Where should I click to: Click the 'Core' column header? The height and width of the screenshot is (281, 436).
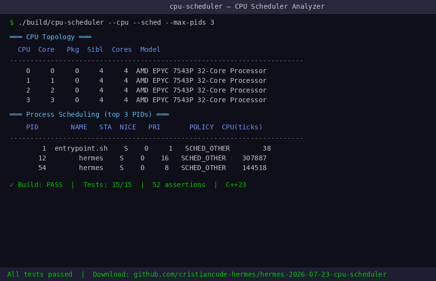click(x=46, y=49)
